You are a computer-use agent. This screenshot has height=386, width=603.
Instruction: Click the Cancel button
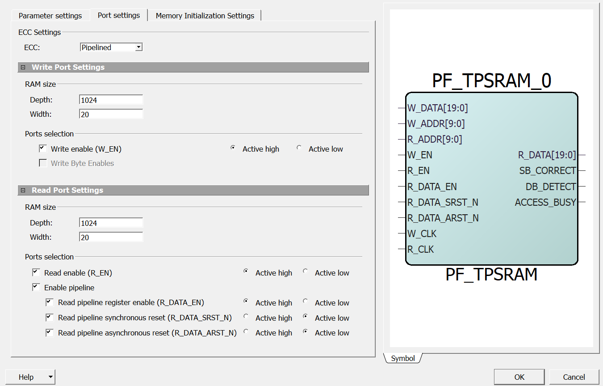[x=574, y=377]
